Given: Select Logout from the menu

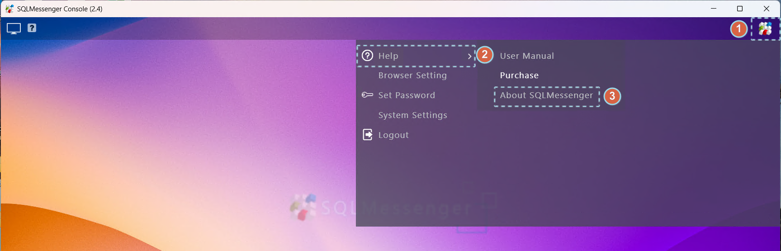Looking at the screenshot, I should [x=393, y=135].
